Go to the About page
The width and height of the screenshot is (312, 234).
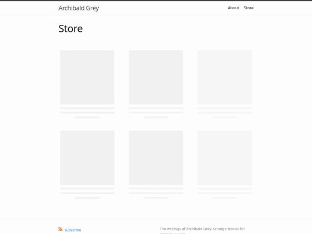coord(233,8)
